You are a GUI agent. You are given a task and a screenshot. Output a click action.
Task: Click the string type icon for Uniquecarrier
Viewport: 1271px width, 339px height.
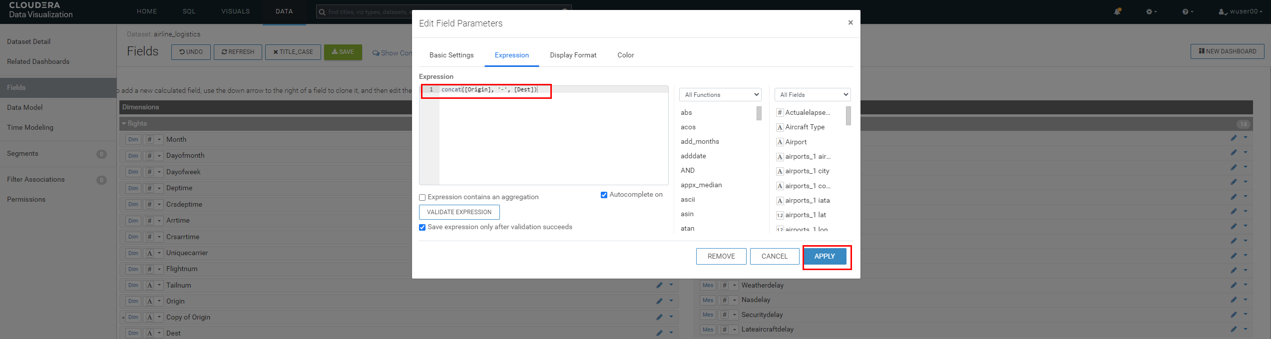[x=149, y=253]
